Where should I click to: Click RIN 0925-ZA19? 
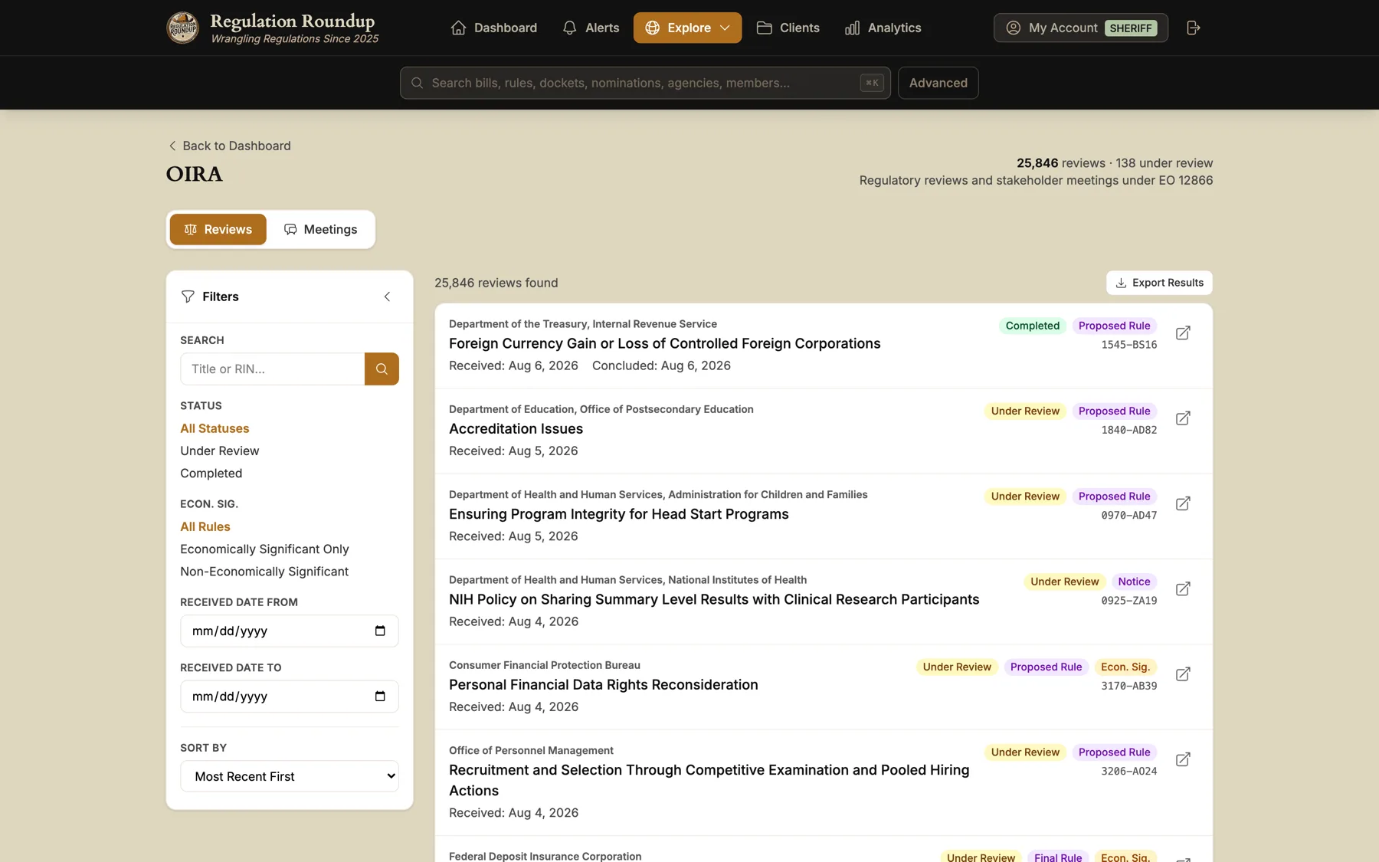coord(1129,601)
